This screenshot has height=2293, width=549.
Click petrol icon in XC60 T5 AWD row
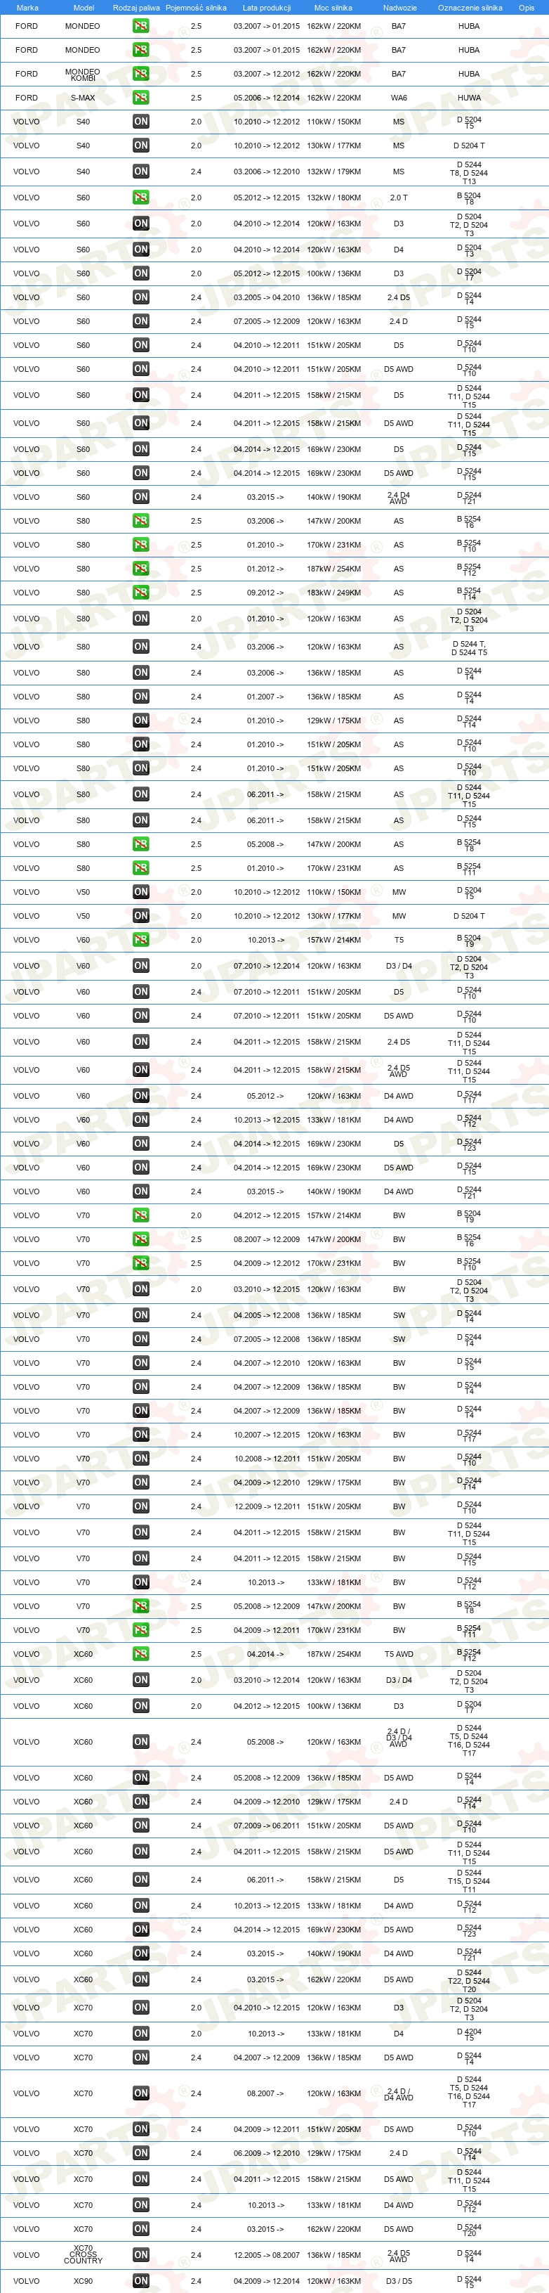[x=140, y=1654]
